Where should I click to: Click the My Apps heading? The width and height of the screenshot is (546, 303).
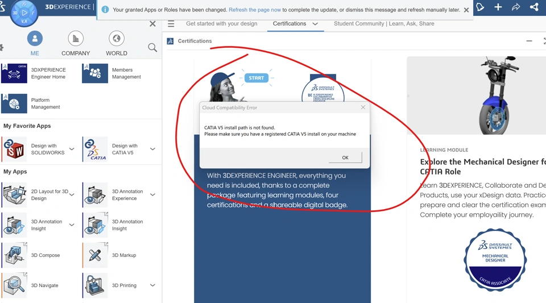point(15,172)
